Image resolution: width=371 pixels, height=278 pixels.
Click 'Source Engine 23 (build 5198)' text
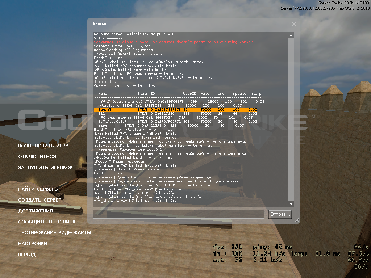click(x=344, y=3)
